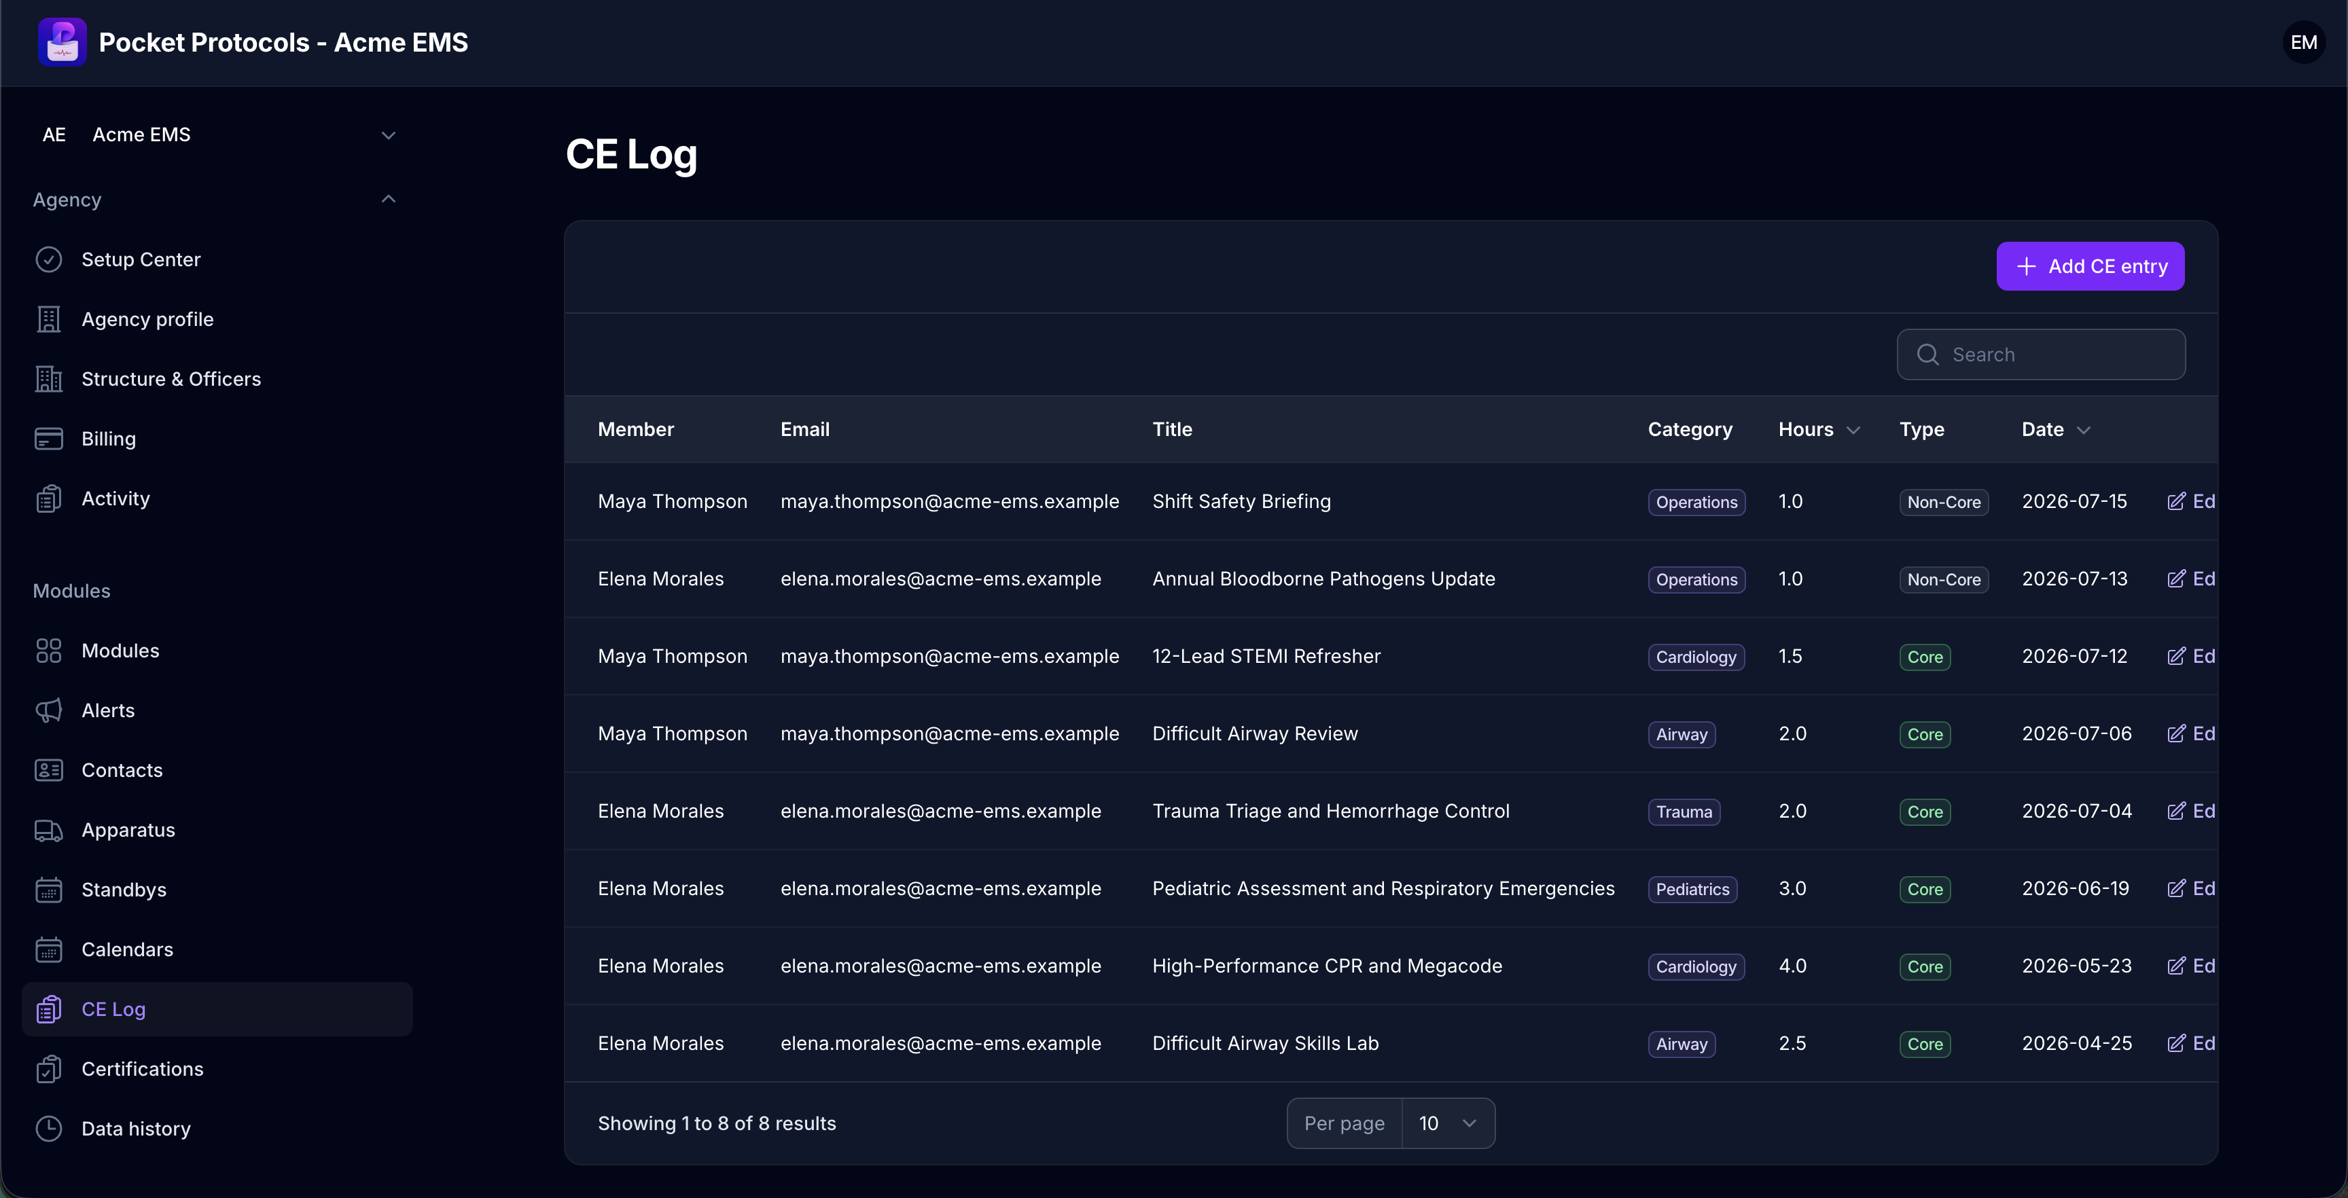Click Cardiology tag in 12-Lead STEMI row
This screenshot has height=1198, width=2348.
1695,657
